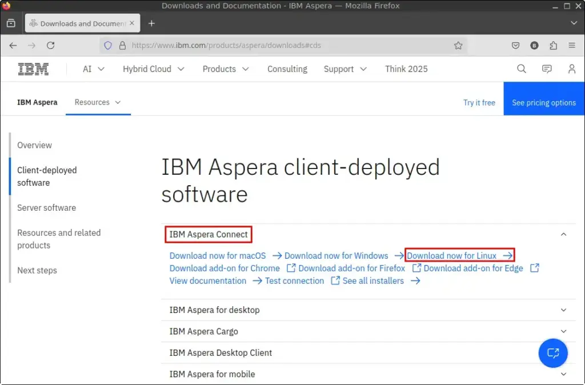The image size is (585, 385).
Task: Expand the AI menu
Action: point(94,69)
